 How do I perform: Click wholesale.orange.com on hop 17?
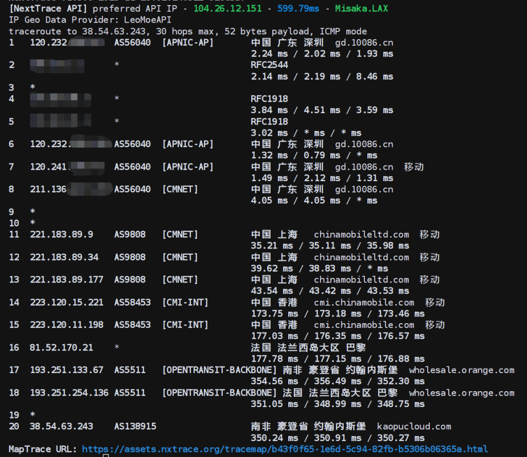(x=461, y=370)
